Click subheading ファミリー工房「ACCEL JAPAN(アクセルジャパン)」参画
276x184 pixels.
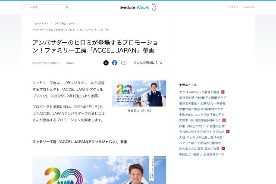[80, 142]
